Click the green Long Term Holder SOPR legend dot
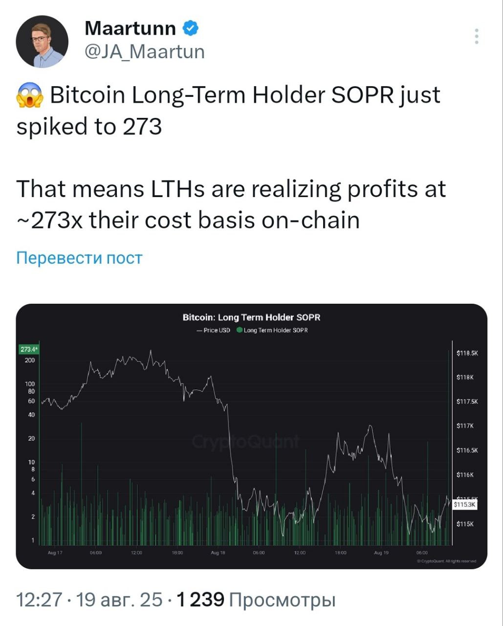Screen dimensions: 503x626 pyautogui.click(x=240, y=330)
